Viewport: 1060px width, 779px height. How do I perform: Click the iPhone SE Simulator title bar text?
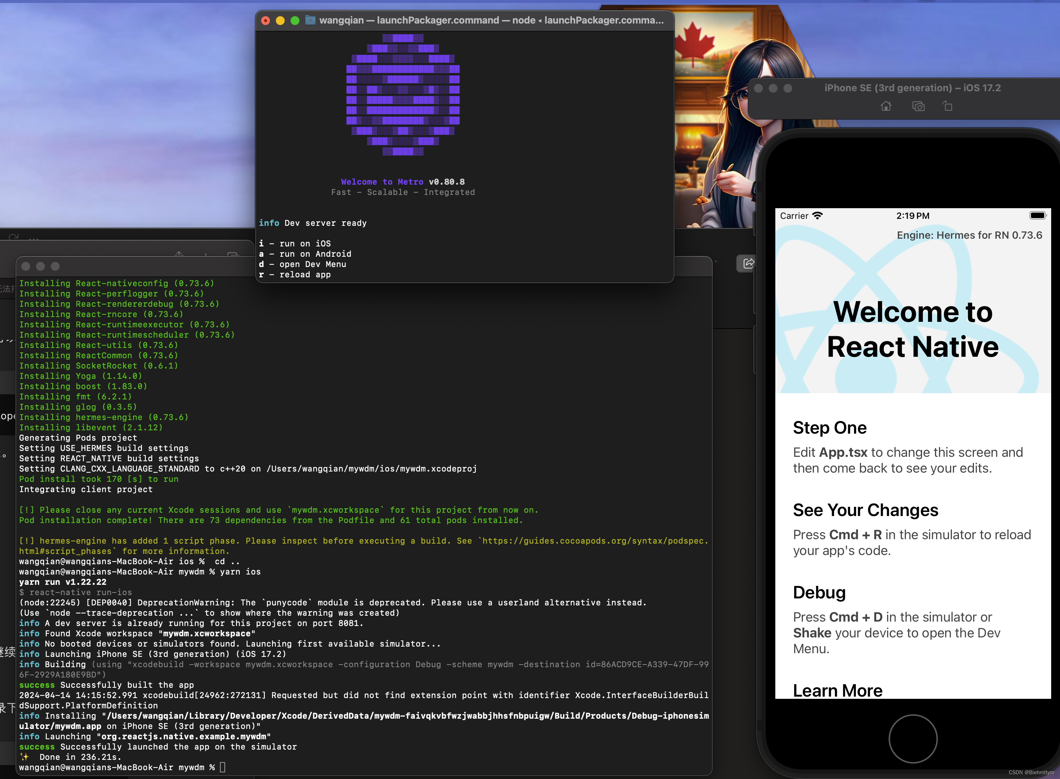coord(912,88)
